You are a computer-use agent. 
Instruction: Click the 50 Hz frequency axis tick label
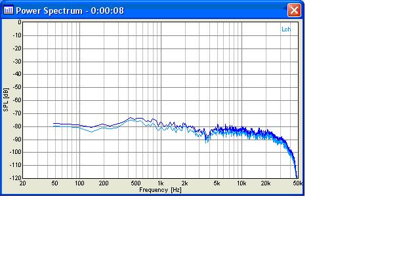point(54,183)
